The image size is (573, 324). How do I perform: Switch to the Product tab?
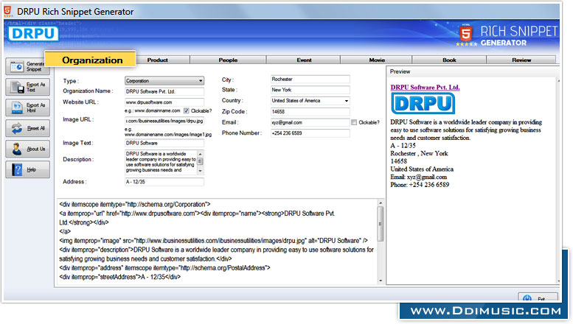pos(158,60)
